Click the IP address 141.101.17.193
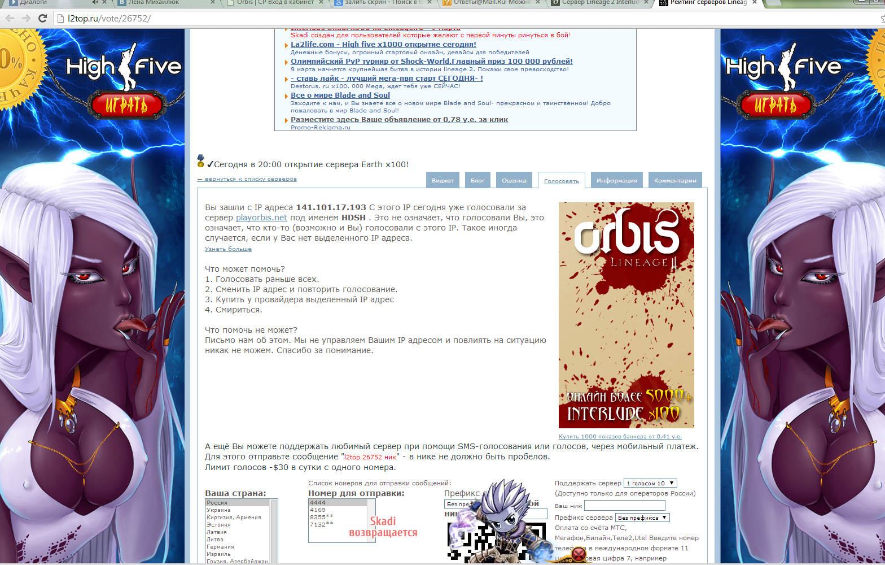Image resolution: width=885 pixels, height=565 pixels. [x=331, y=207]
